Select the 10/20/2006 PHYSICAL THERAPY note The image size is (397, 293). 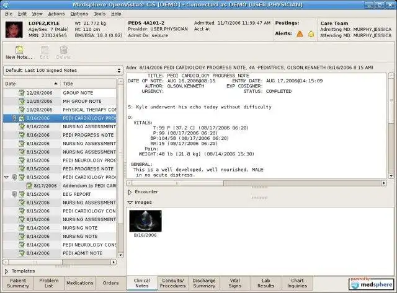click(60, 110)
